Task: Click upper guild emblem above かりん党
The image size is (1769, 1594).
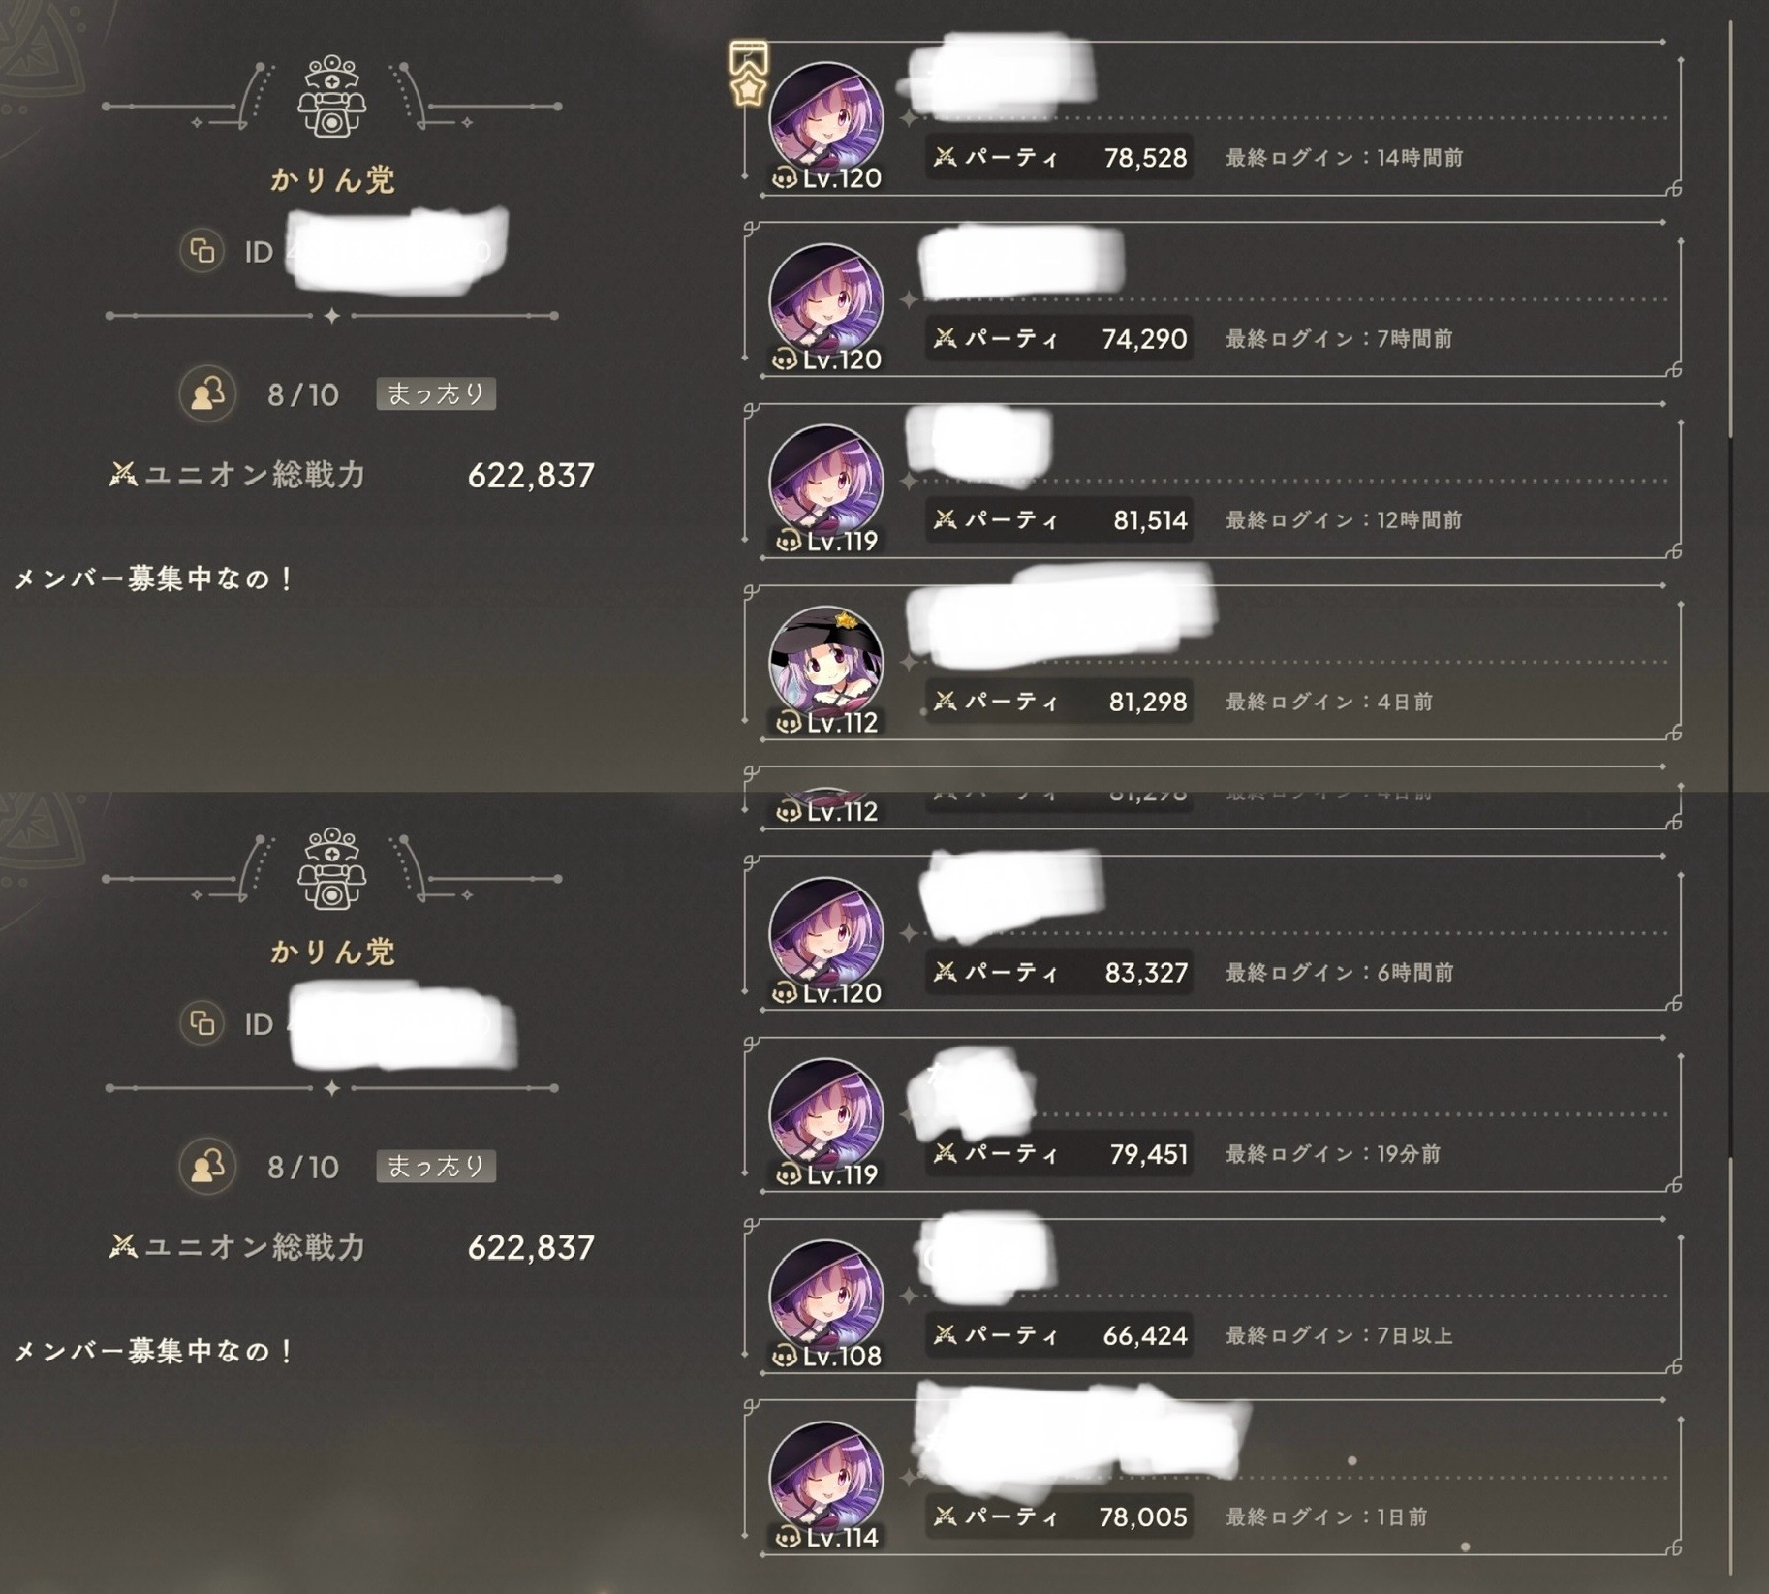Action: [x=332, y=96]
